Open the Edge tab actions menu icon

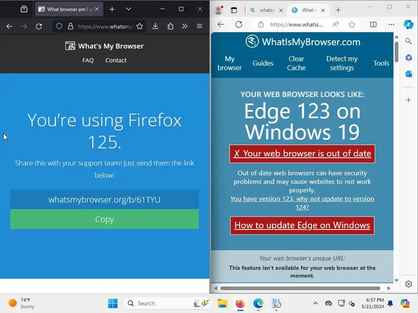[x=234, y=10]
